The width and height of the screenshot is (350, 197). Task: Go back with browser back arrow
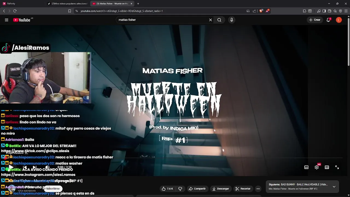click(4, 11)
